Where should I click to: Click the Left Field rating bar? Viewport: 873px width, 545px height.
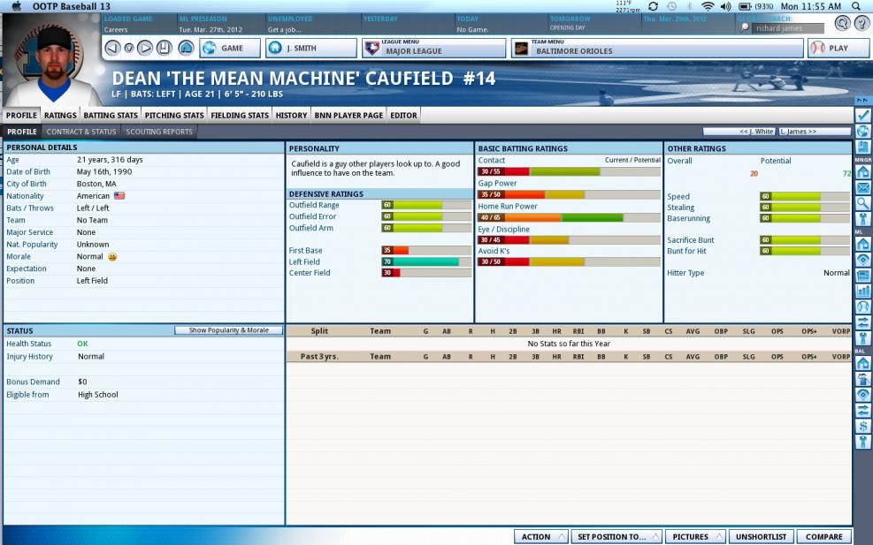pos(426,262)
